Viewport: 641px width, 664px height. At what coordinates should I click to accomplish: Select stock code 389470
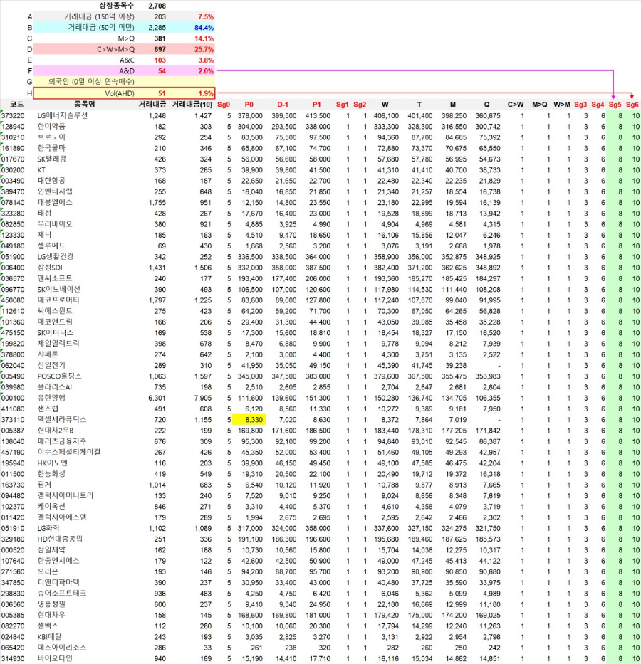13,192
